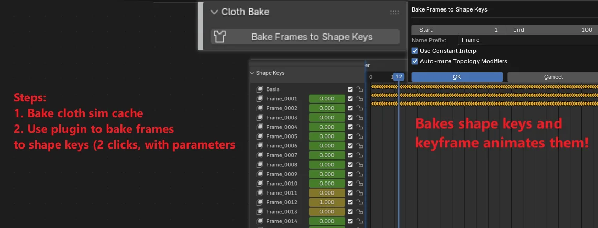
Task: Disable Auto-mute Topology Modifiers checkbox
Action: [x=415, y=61]
